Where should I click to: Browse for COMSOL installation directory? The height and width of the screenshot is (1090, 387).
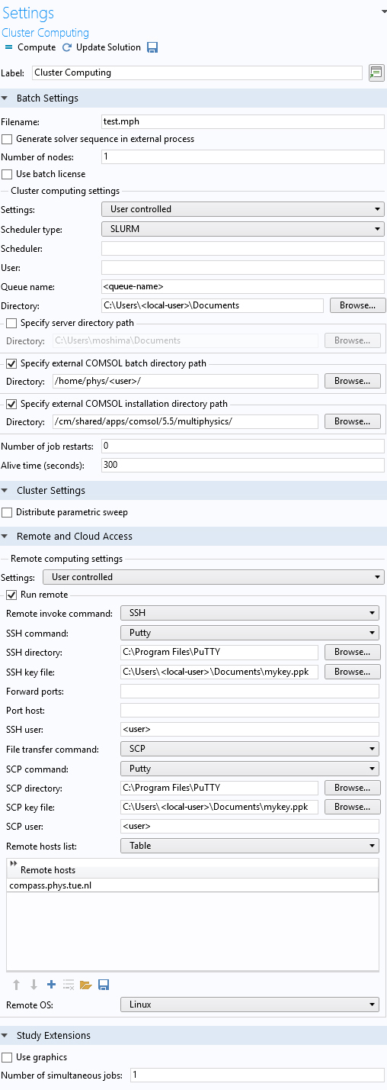click(352, 421)
